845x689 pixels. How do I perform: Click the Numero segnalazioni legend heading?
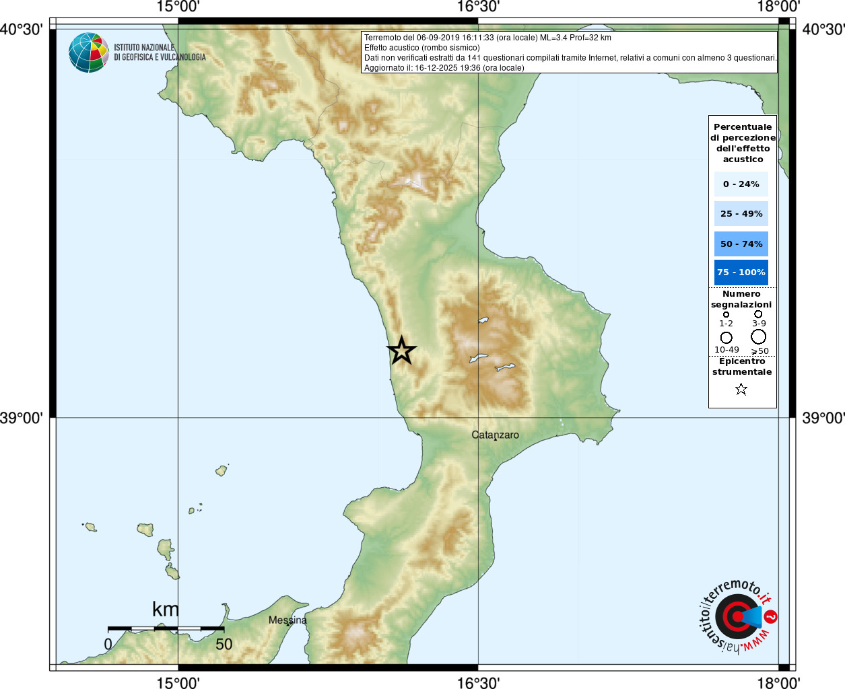coord(741,299)
